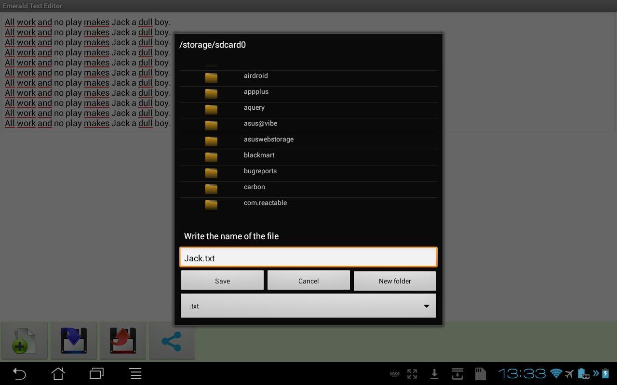This screenshot has width=617, height=385.
Task: Click the red-arrow save file floppy icon
Action: click(123, 341)
